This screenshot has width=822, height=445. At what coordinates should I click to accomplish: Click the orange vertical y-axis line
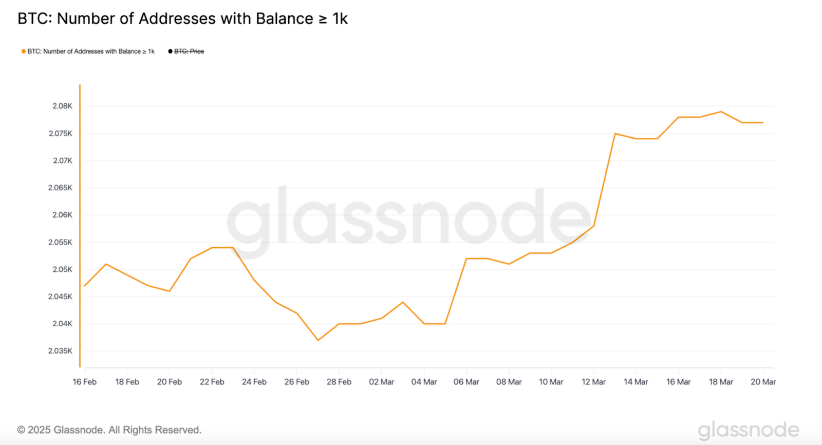[x=80, y=226]
